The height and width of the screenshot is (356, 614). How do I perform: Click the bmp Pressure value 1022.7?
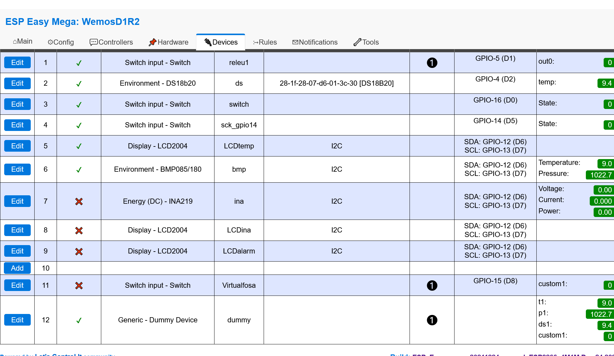[x=600, y=175]
